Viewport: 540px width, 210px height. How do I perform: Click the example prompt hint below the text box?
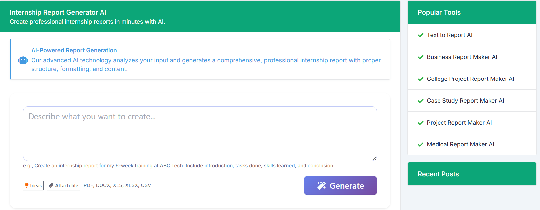[x=178, y=166]
